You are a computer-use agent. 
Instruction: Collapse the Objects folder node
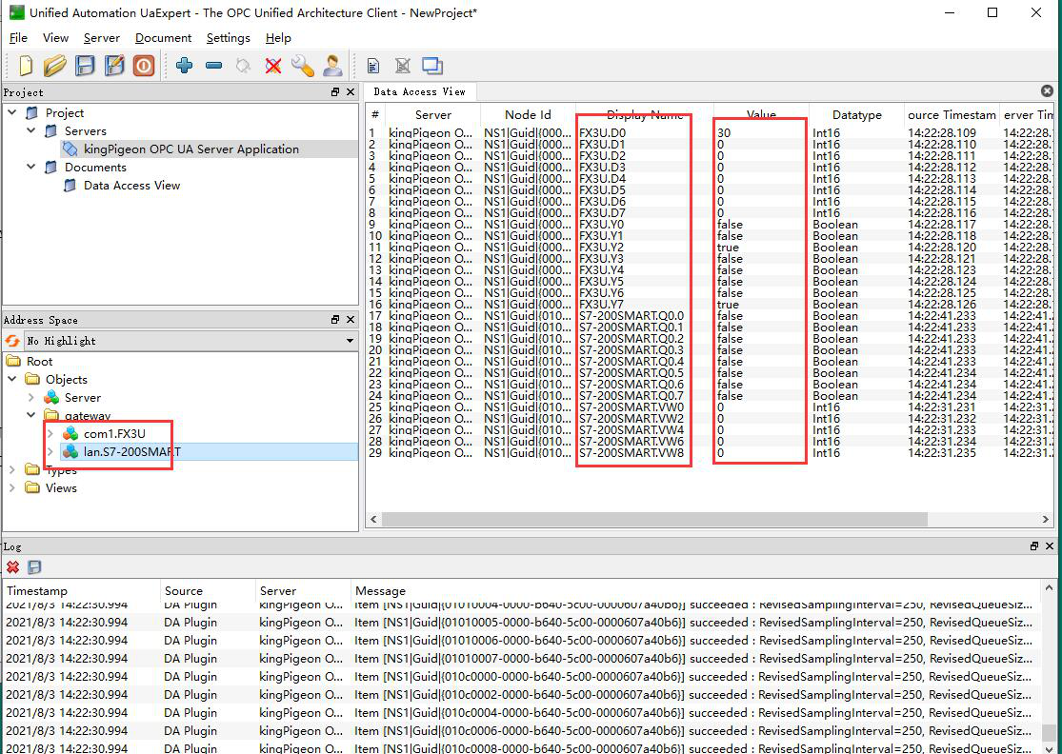(12, 380)
